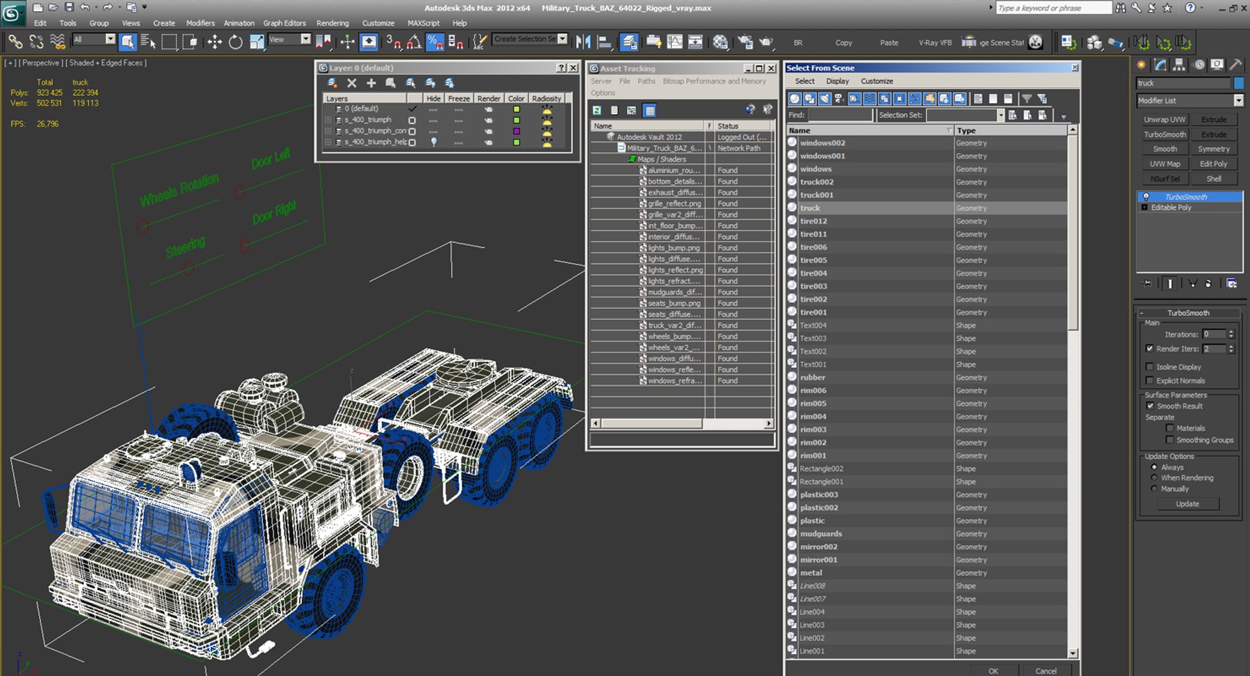Toggle Percent Snap in toolbar
Image resolution: width=1250 pixels, height=676 pixels.
click(434, 42)
